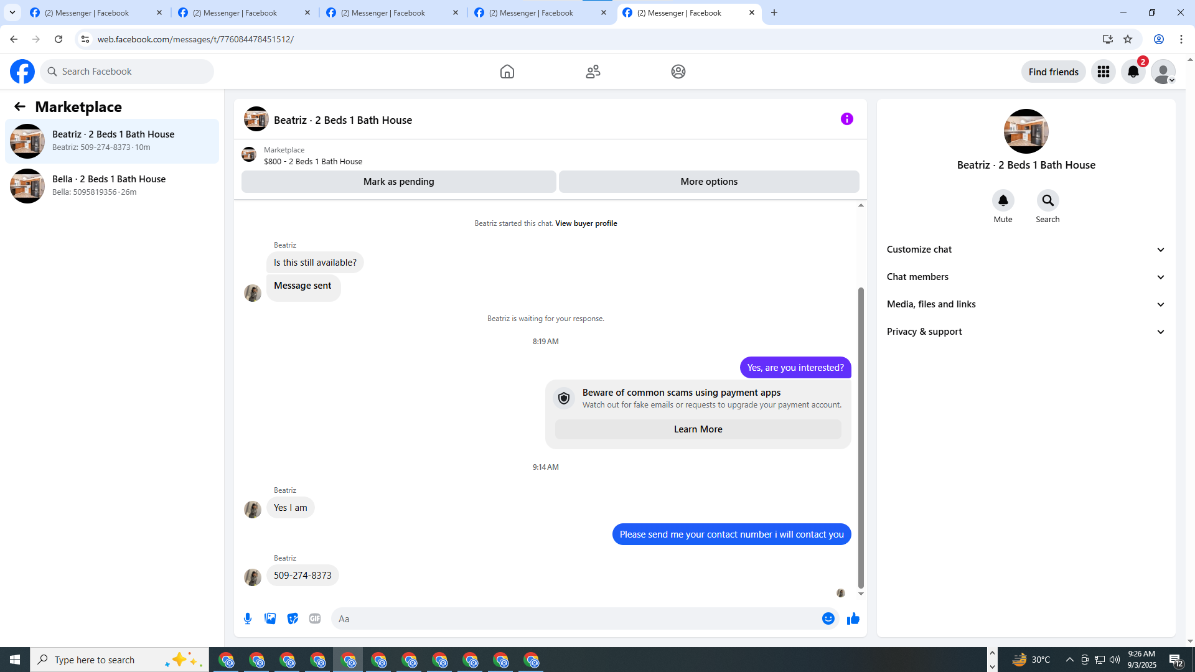Click Beatriz's avatar beside Yes I am
Screen dimensions: 1195x672
point(253,510)
